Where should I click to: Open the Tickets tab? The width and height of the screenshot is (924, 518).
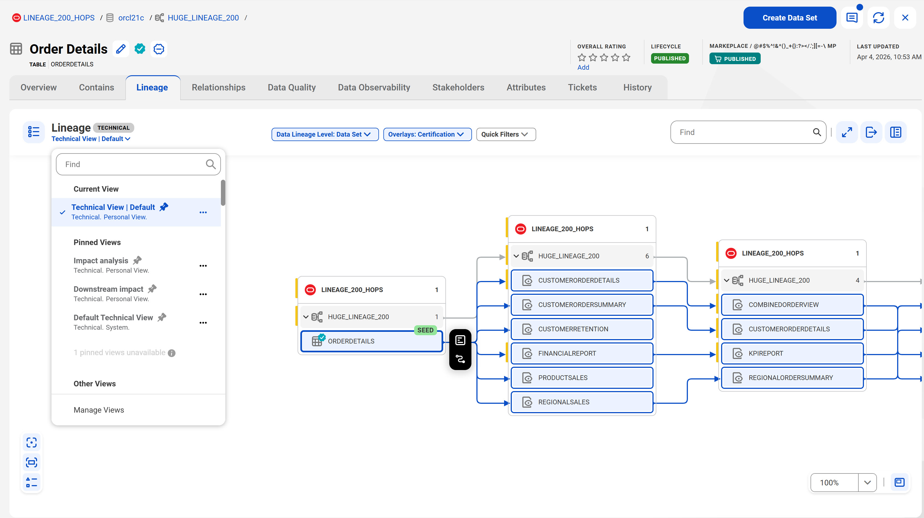click(582, 87)
